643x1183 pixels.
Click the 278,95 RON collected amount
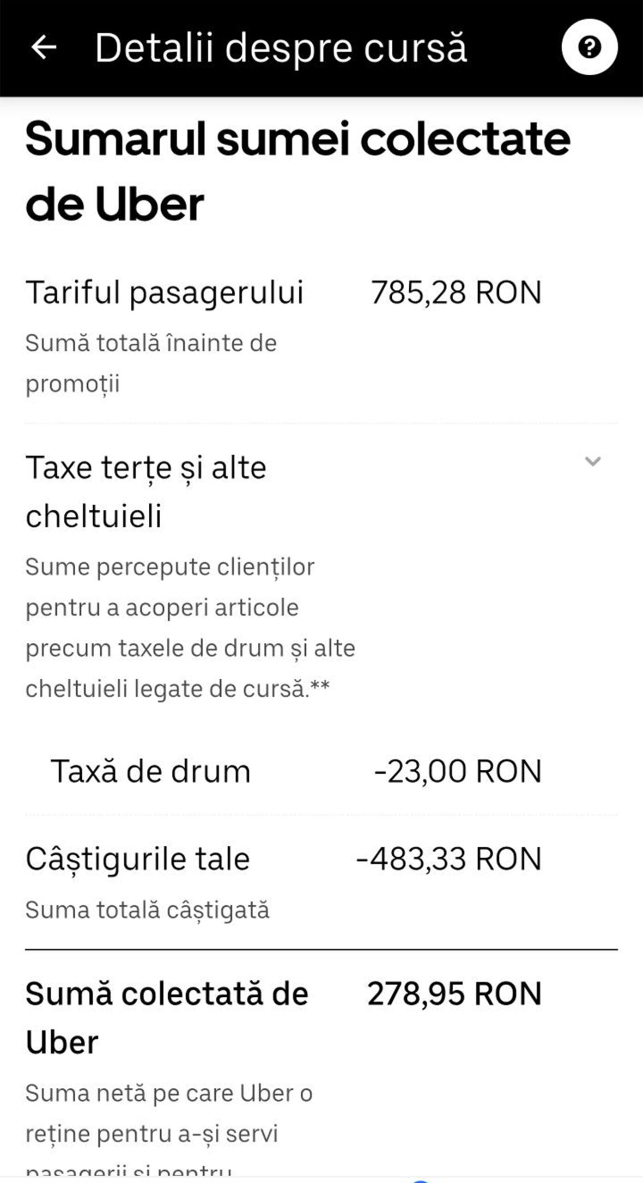pyautogui.click(x=454, y=994)
